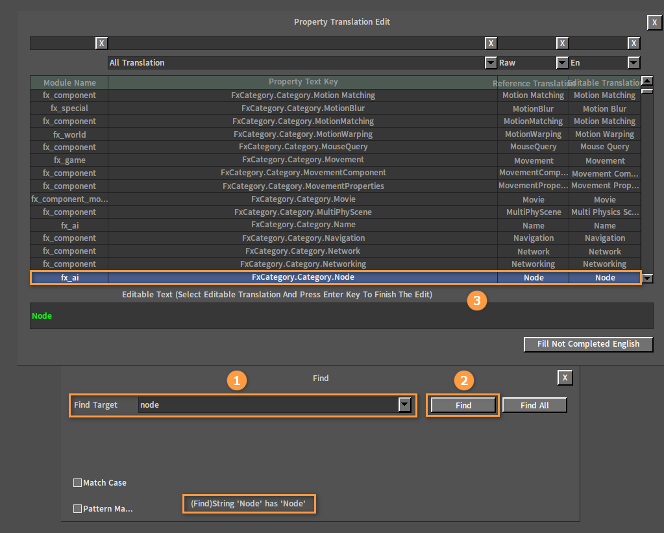Close the Find panel
This screenshot has width=664, height=533.
click(x=565, y=378)
